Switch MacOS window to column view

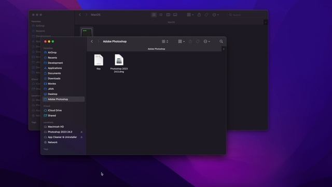pos(168,15)
